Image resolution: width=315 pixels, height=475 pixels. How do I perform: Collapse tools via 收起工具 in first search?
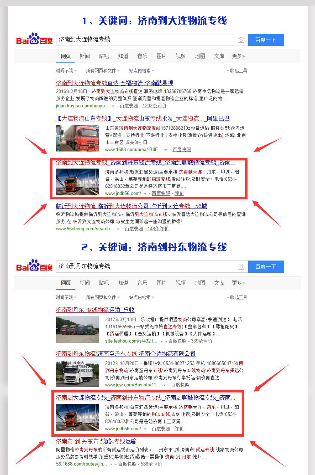coord(237,71)
